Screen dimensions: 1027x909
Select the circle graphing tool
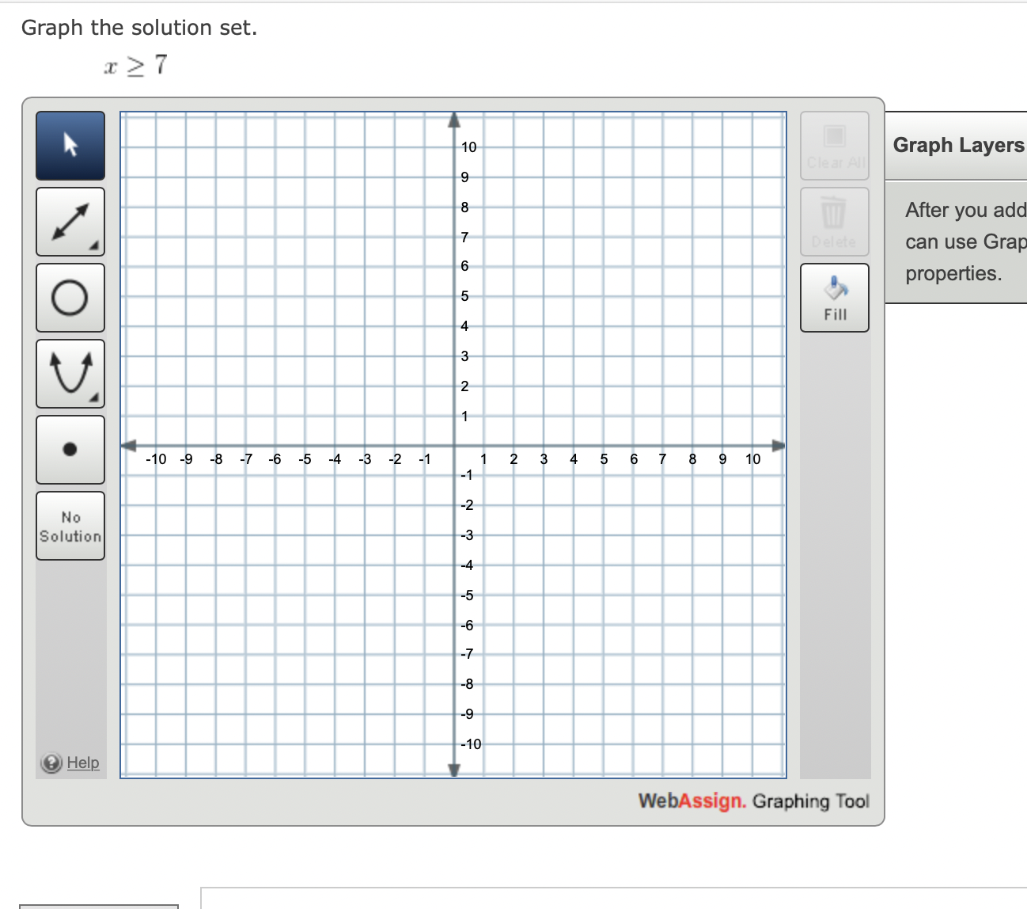pos(70,298)
